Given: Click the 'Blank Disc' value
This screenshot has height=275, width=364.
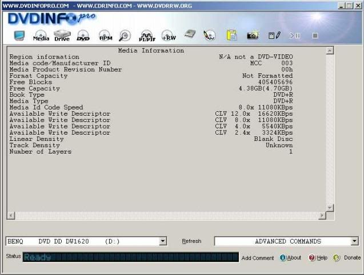Looking at the screenshot, I should (273, 139).
